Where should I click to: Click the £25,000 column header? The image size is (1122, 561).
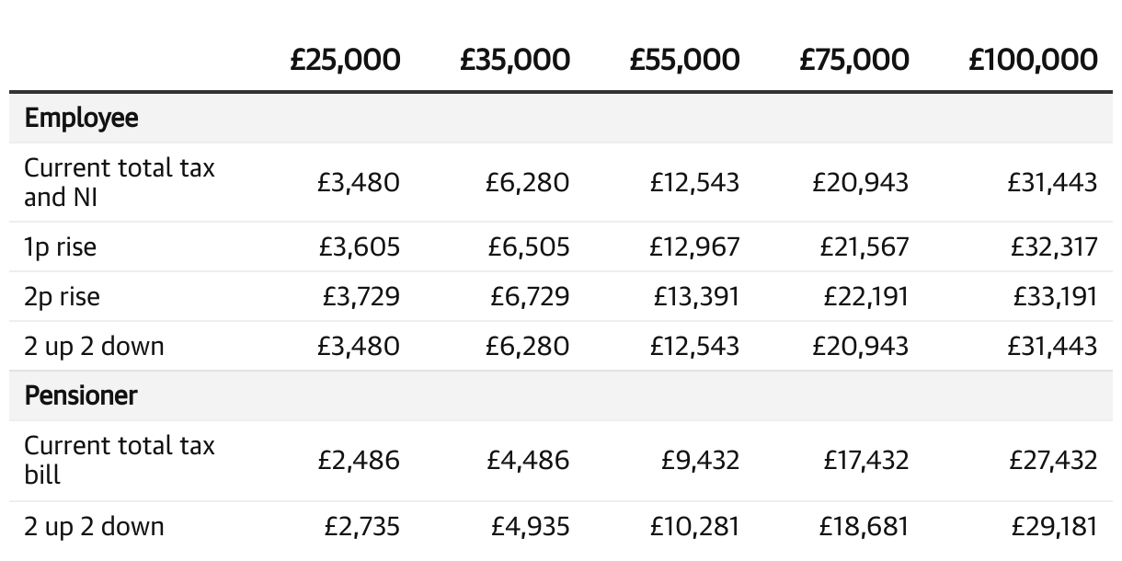[x=345, y=61]
